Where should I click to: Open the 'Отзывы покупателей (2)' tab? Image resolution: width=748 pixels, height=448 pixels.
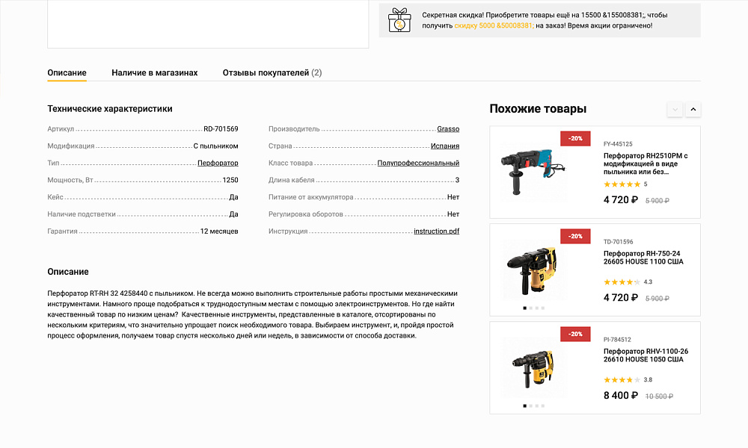pos(272,72)
